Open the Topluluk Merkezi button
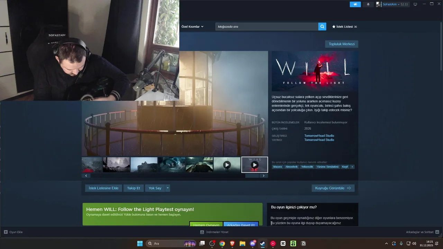This screenshot has width=443, height=249. coord(342,44)
